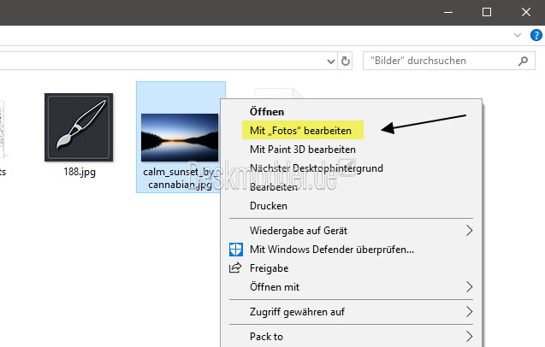545x347 pixels.
Task: Close the Explorer window
Action: pos(526,12)
